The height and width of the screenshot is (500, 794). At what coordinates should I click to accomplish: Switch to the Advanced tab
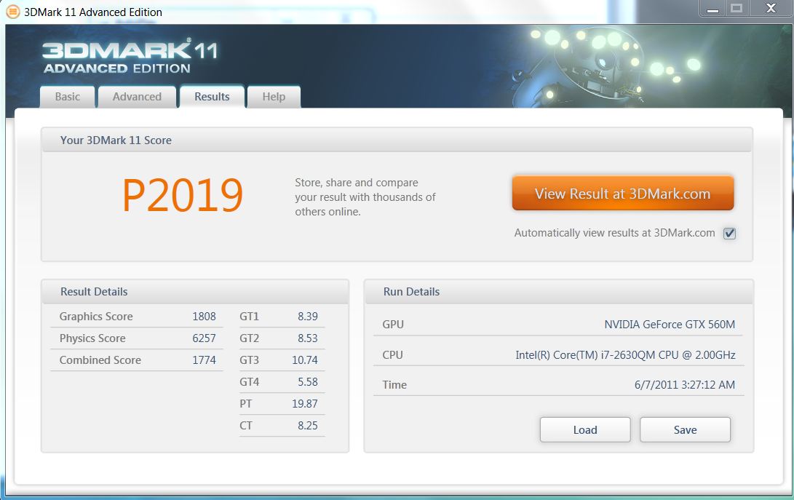coord(137,97)
